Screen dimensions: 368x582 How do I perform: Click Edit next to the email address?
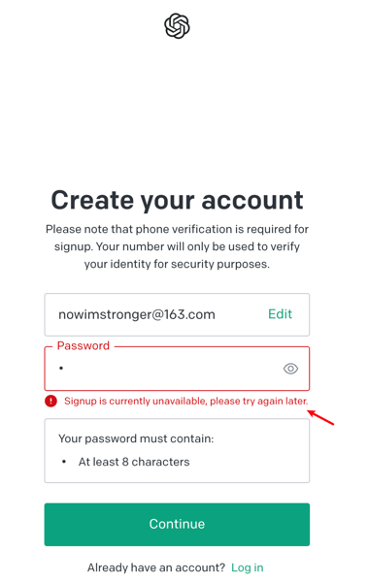[x=280, y=314]
